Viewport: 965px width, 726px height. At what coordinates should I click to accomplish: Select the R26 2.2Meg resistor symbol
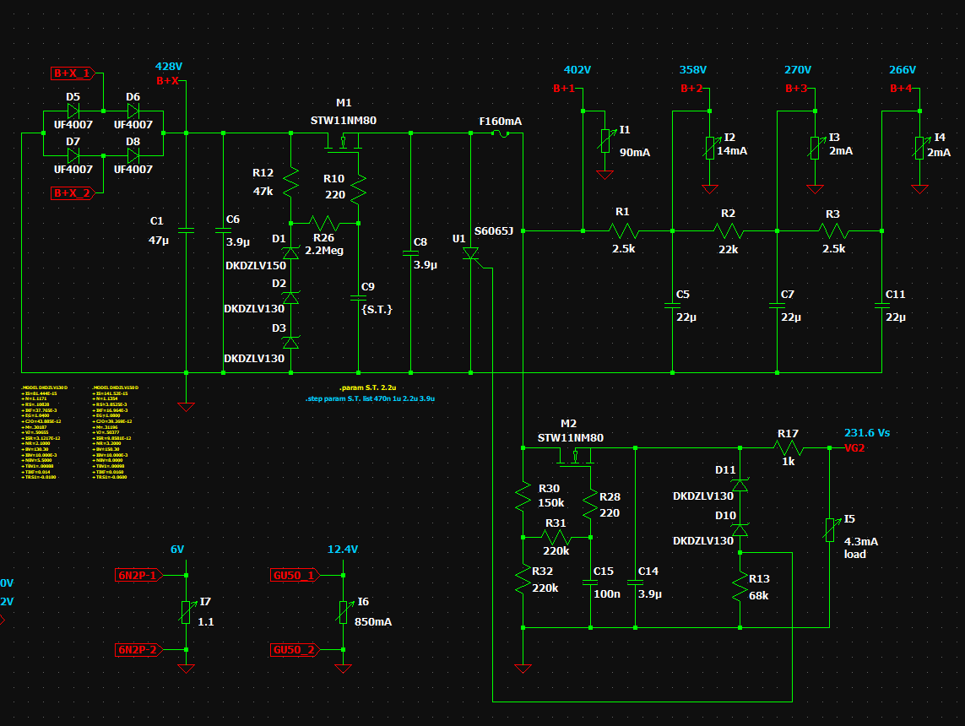pyautogui.click(x=323, y=224)
